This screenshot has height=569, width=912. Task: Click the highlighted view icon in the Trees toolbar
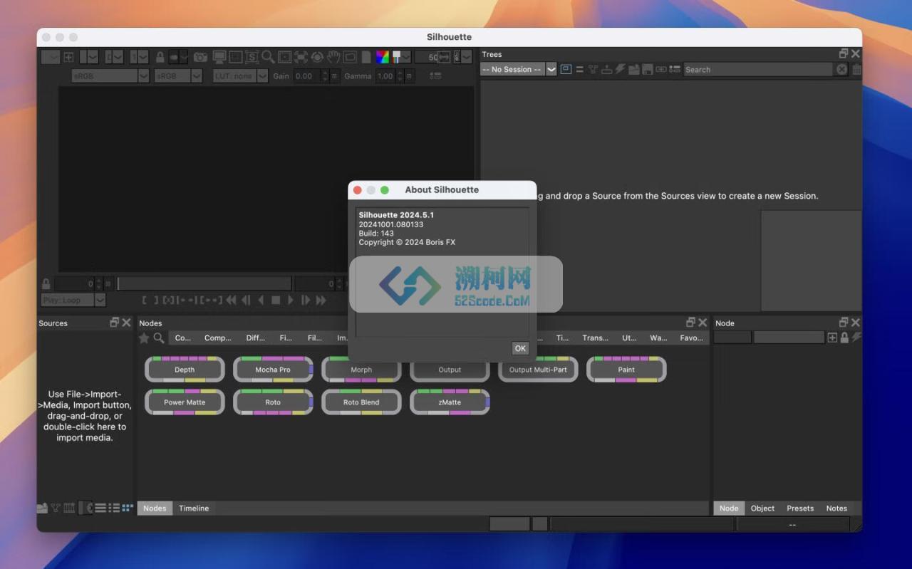[x=566, y=69]
